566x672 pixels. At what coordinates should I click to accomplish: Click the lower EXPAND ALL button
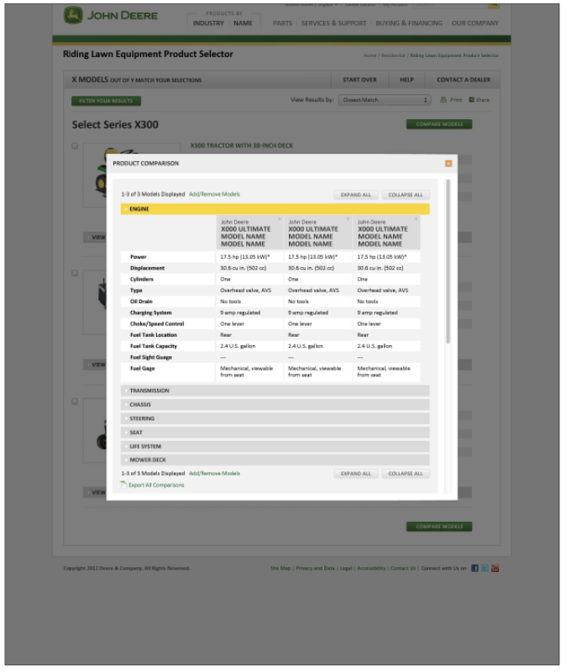tap(355, 474)
